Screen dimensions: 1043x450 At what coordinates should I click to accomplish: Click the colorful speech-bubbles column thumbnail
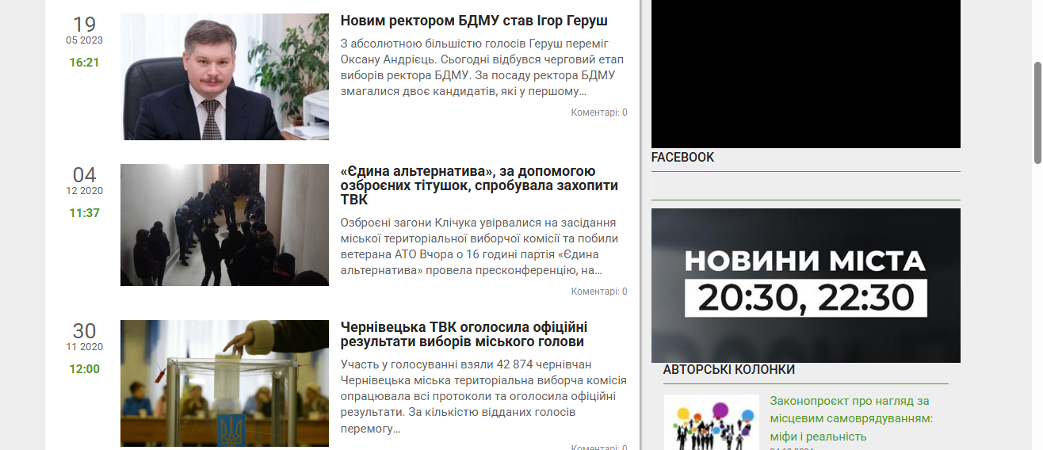click(x=711, y=422)
